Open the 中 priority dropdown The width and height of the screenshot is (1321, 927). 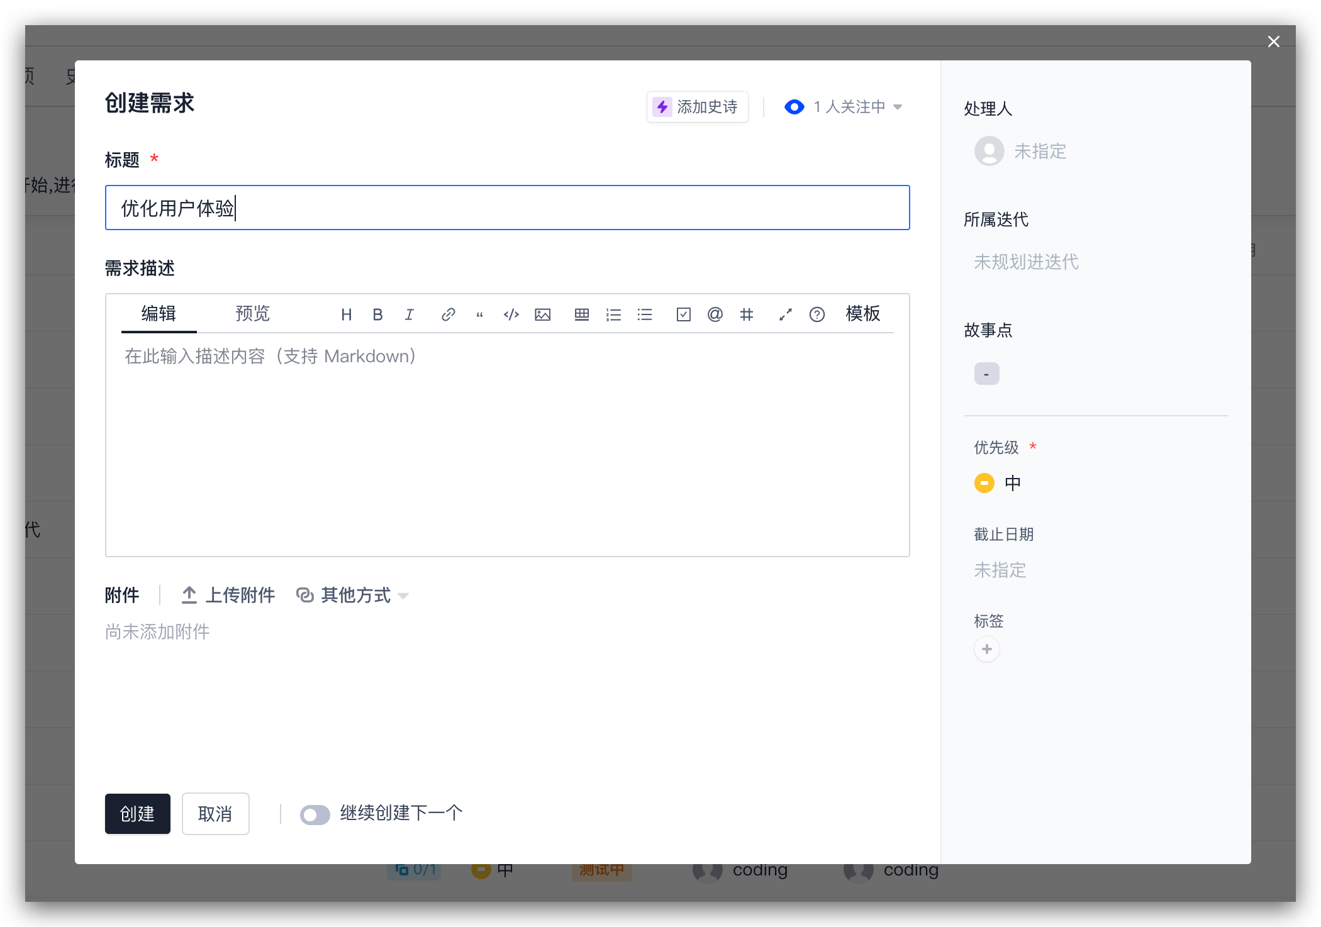click(1013, 483)
